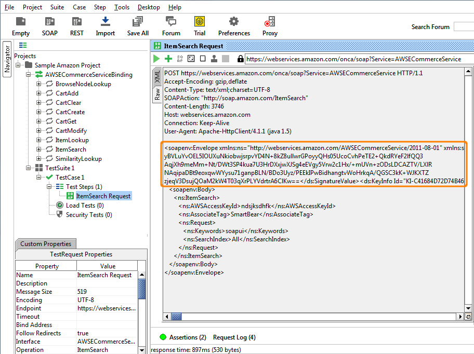Click the Security Tests shield icon
Screen dimensions: 474x354
coord(60,214)
